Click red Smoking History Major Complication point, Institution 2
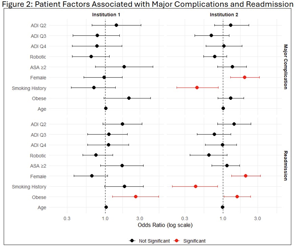Screen dimensions: 296x246 pyautogui.click(x=197, y=87)
